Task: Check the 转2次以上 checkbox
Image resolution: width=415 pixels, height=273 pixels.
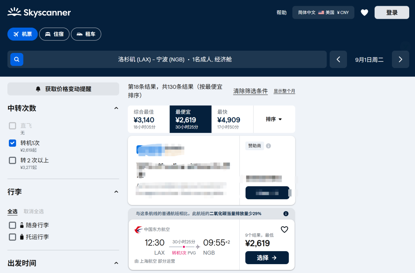Action: pos(12,160)
